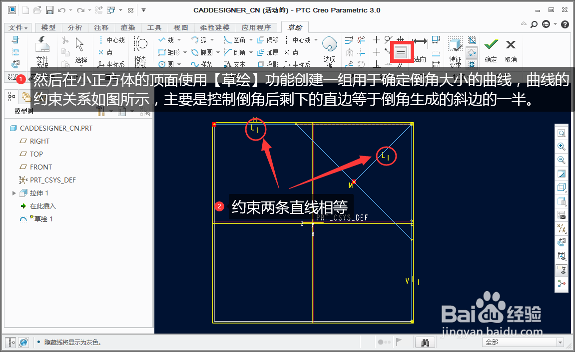
Task: Switch to the 柔性建模 tab
Action: [x=214, y=27]
